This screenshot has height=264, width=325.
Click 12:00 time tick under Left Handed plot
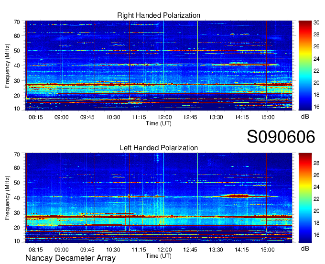(x=164, y=250)
